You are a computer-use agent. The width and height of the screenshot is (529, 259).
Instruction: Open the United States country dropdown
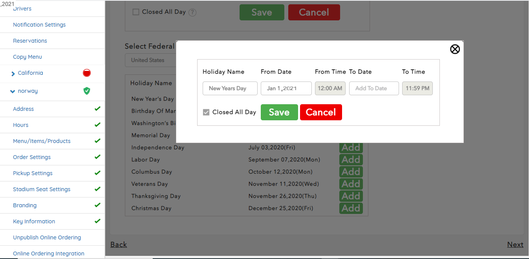(x=150, y=60)
